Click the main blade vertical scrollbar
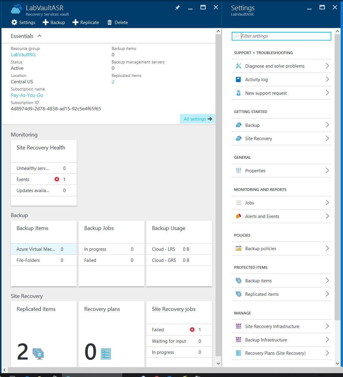Viewport: 343px width, 377px height. pos(218,195)
